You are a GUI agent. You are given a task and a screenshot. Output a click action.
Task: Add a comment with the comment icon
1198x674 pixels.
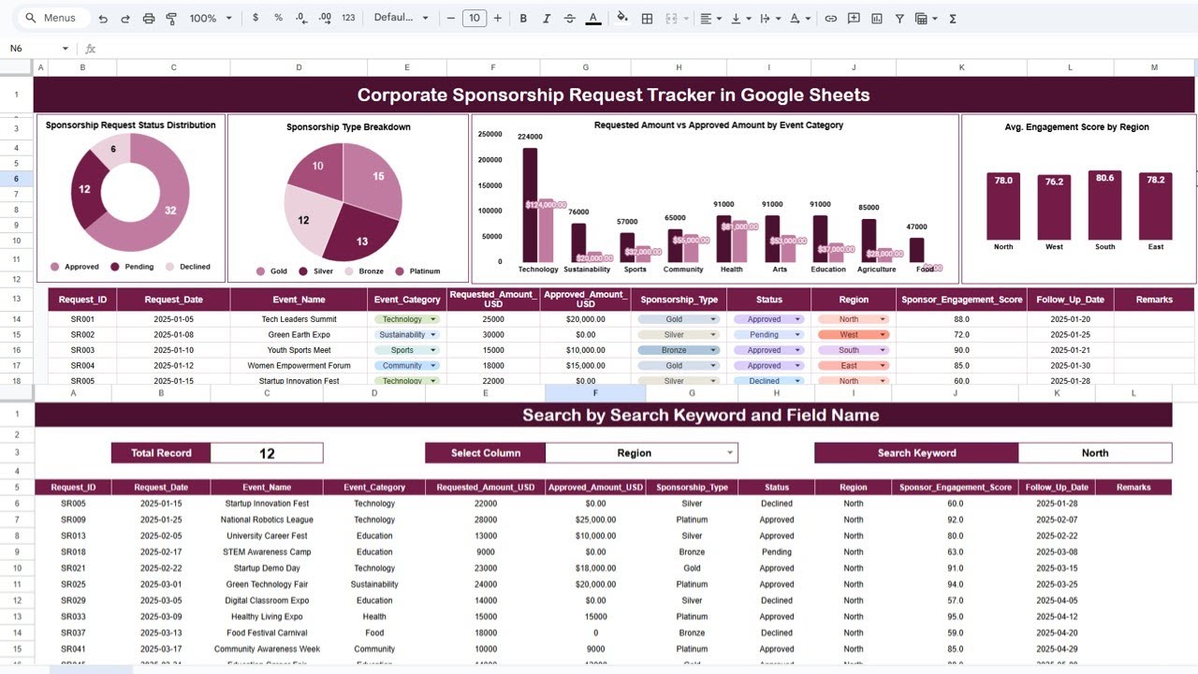[x=854, y=19]
